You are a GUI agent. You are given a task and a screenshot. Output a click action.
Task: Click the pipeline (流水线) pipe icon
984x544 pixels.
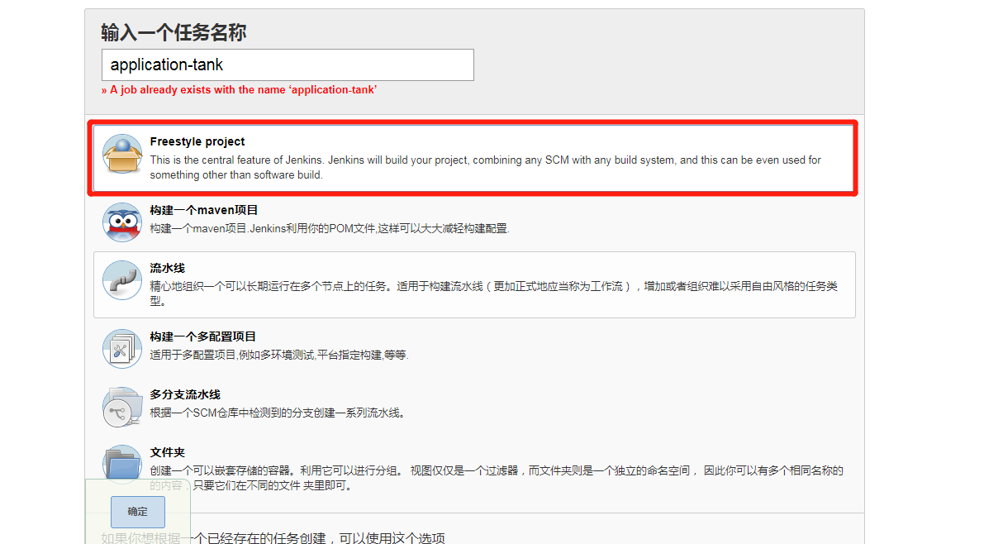click(x=121, y=280)
